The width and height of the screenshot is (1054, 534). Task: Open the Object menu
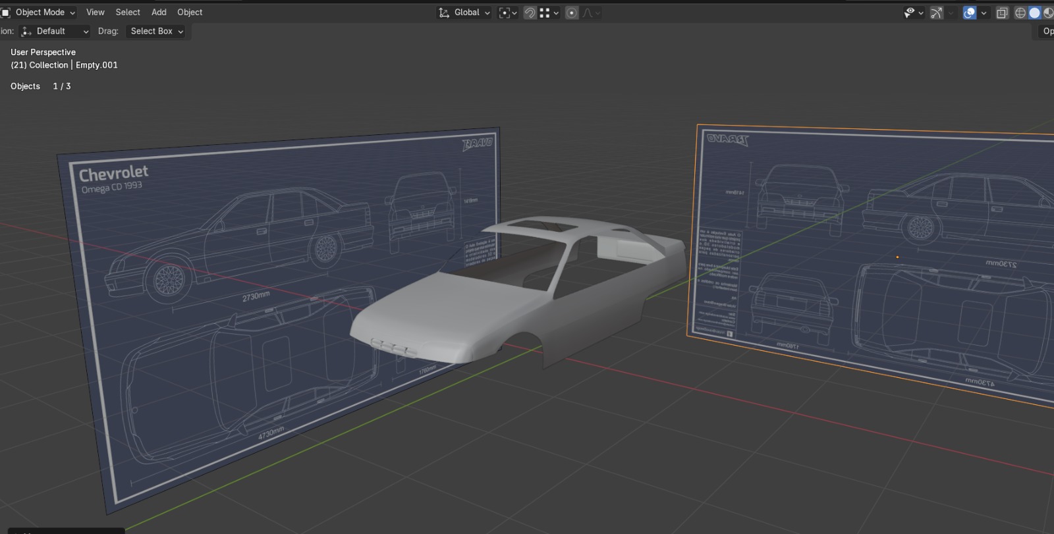pyautogui.click(x=190, y=13)
